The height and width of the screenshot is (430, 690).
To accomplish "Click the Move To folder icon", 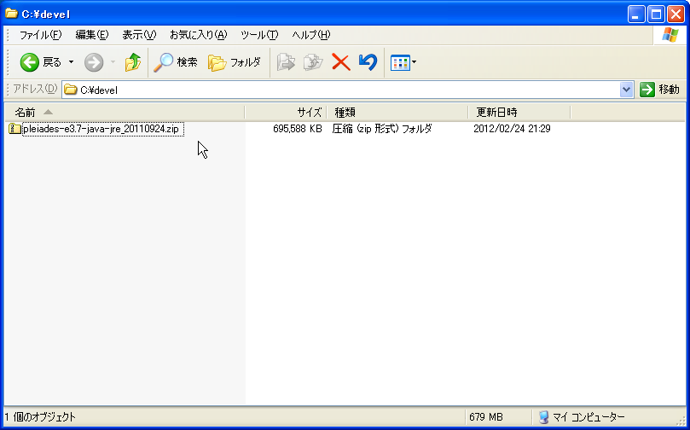I will 286,62.
